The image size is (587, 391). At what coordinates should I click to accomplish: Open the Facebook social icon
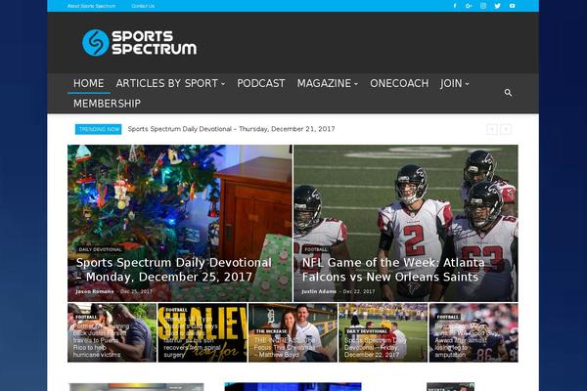[x=455, y=6]
